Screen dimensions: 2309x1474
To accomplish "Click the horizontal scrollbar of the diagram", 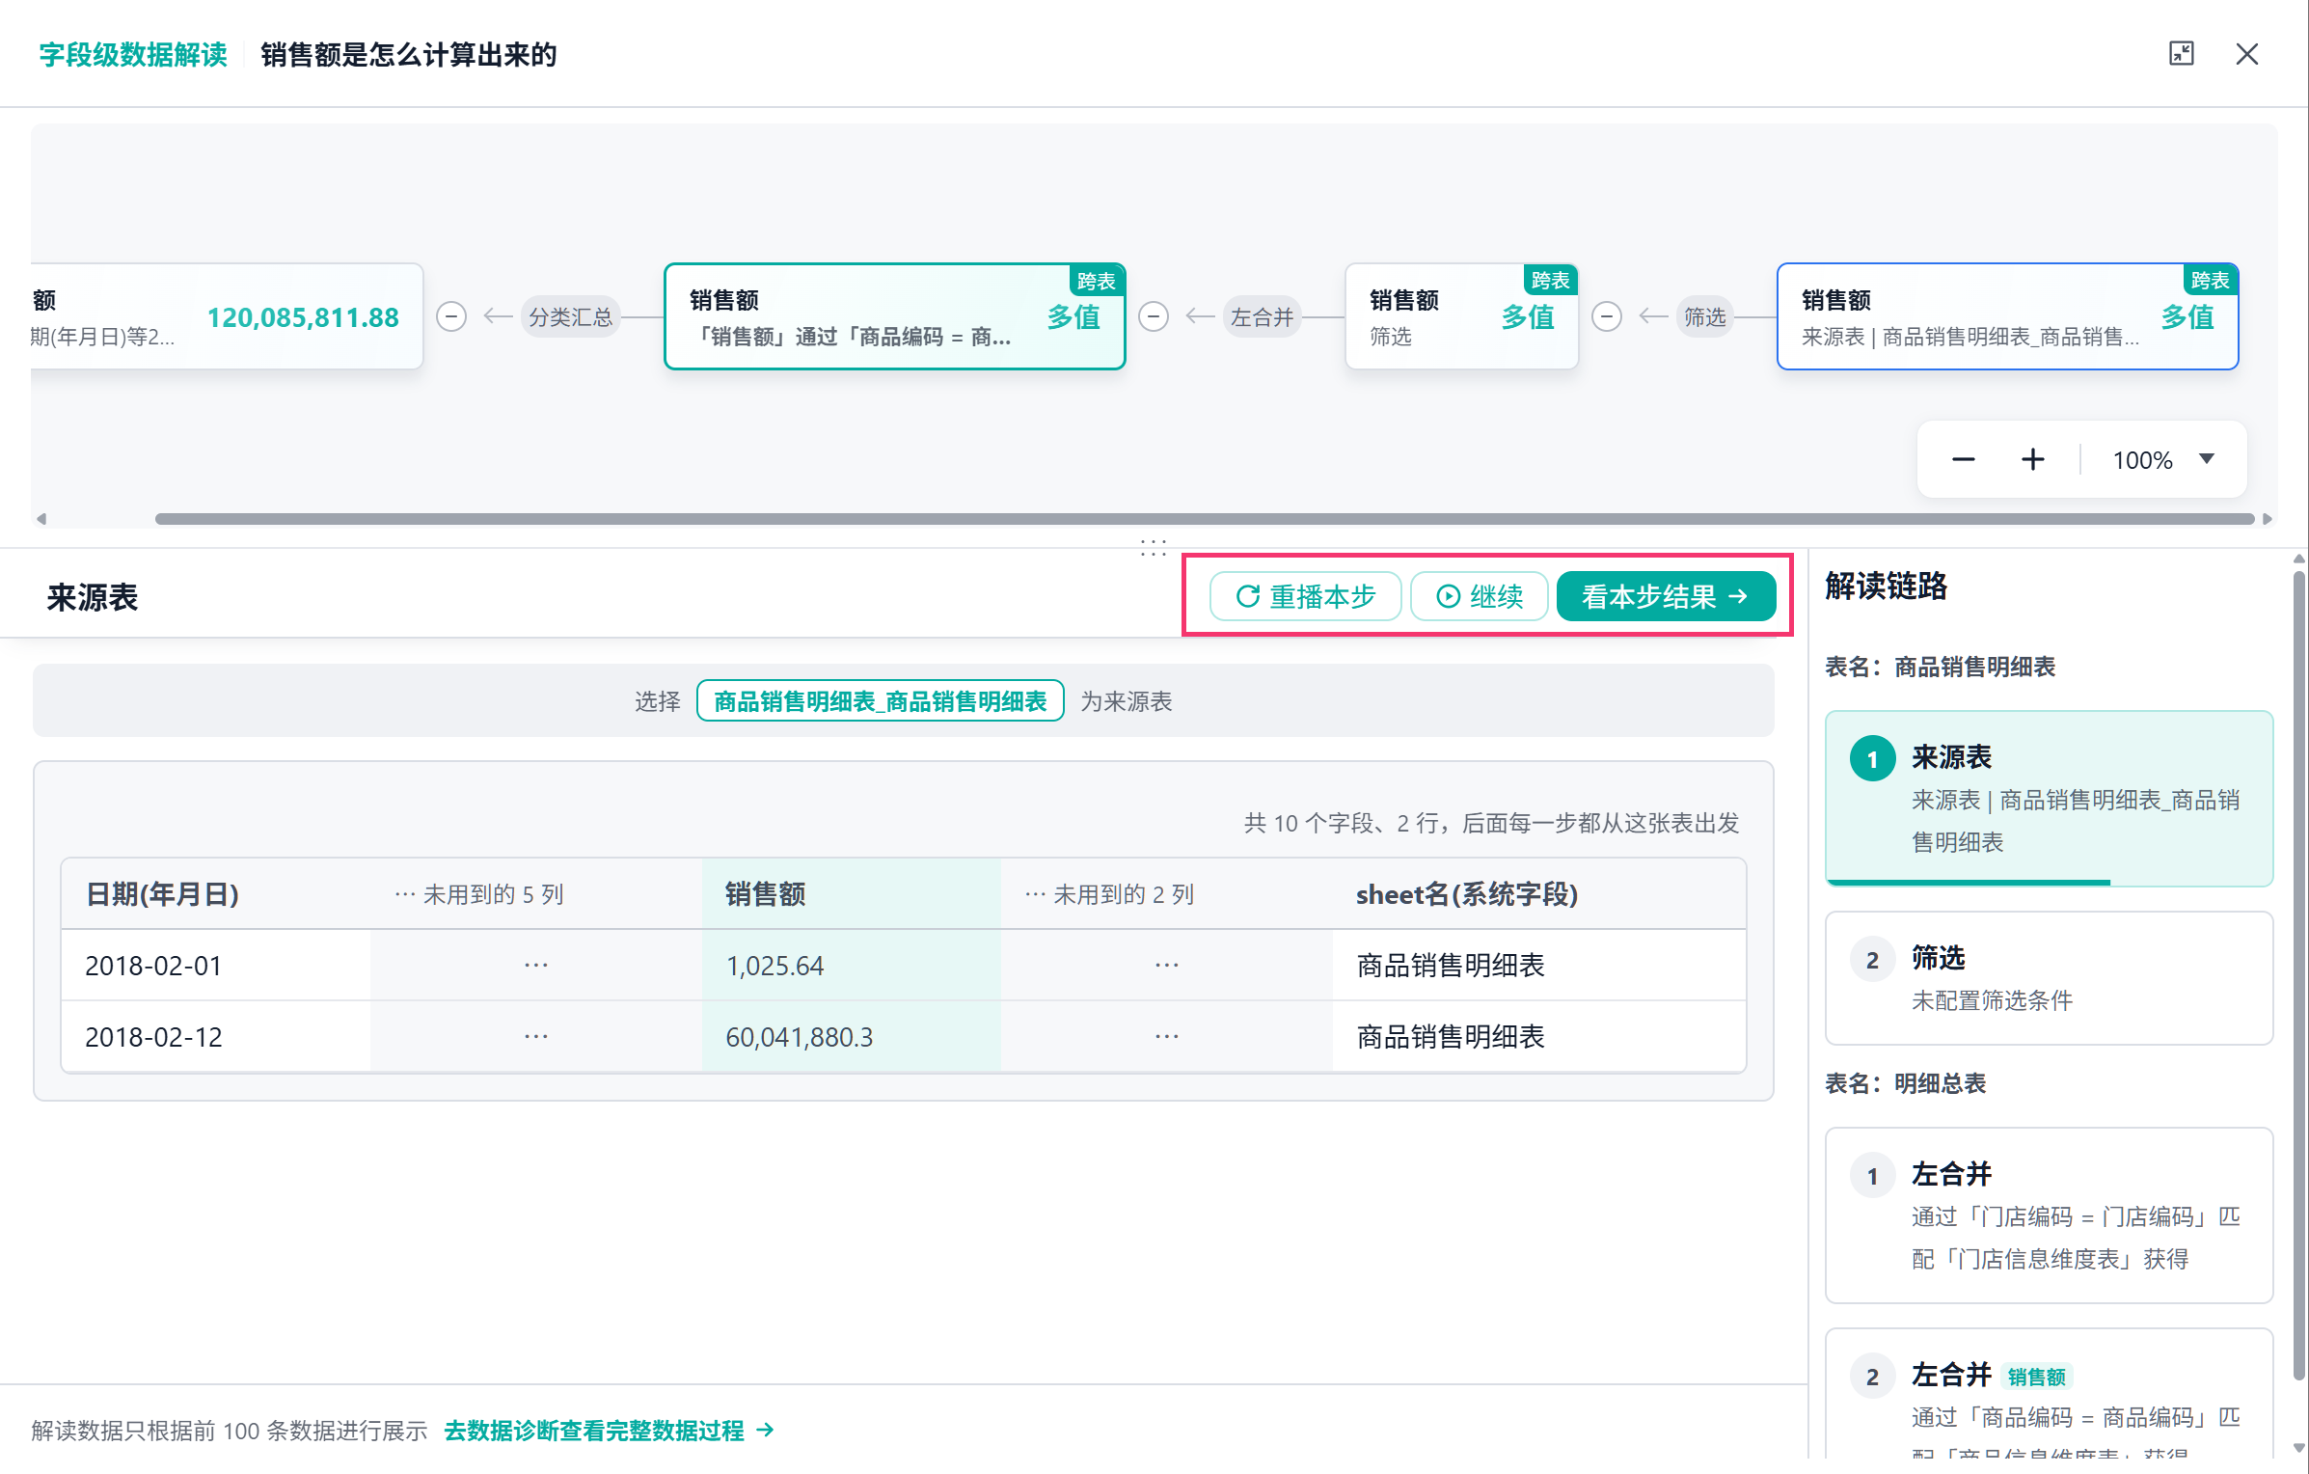I will pos(1204,519).
